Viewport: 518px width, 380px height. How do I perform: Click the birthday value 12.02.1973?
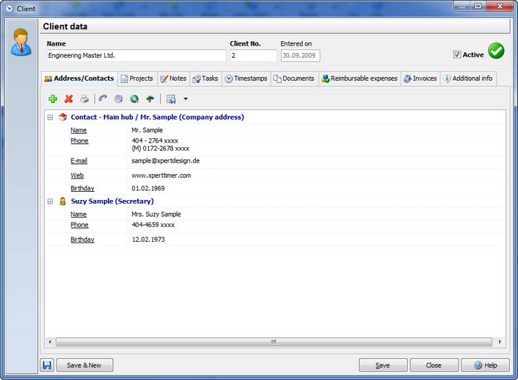pyautogui.click(x=148, y=240)
